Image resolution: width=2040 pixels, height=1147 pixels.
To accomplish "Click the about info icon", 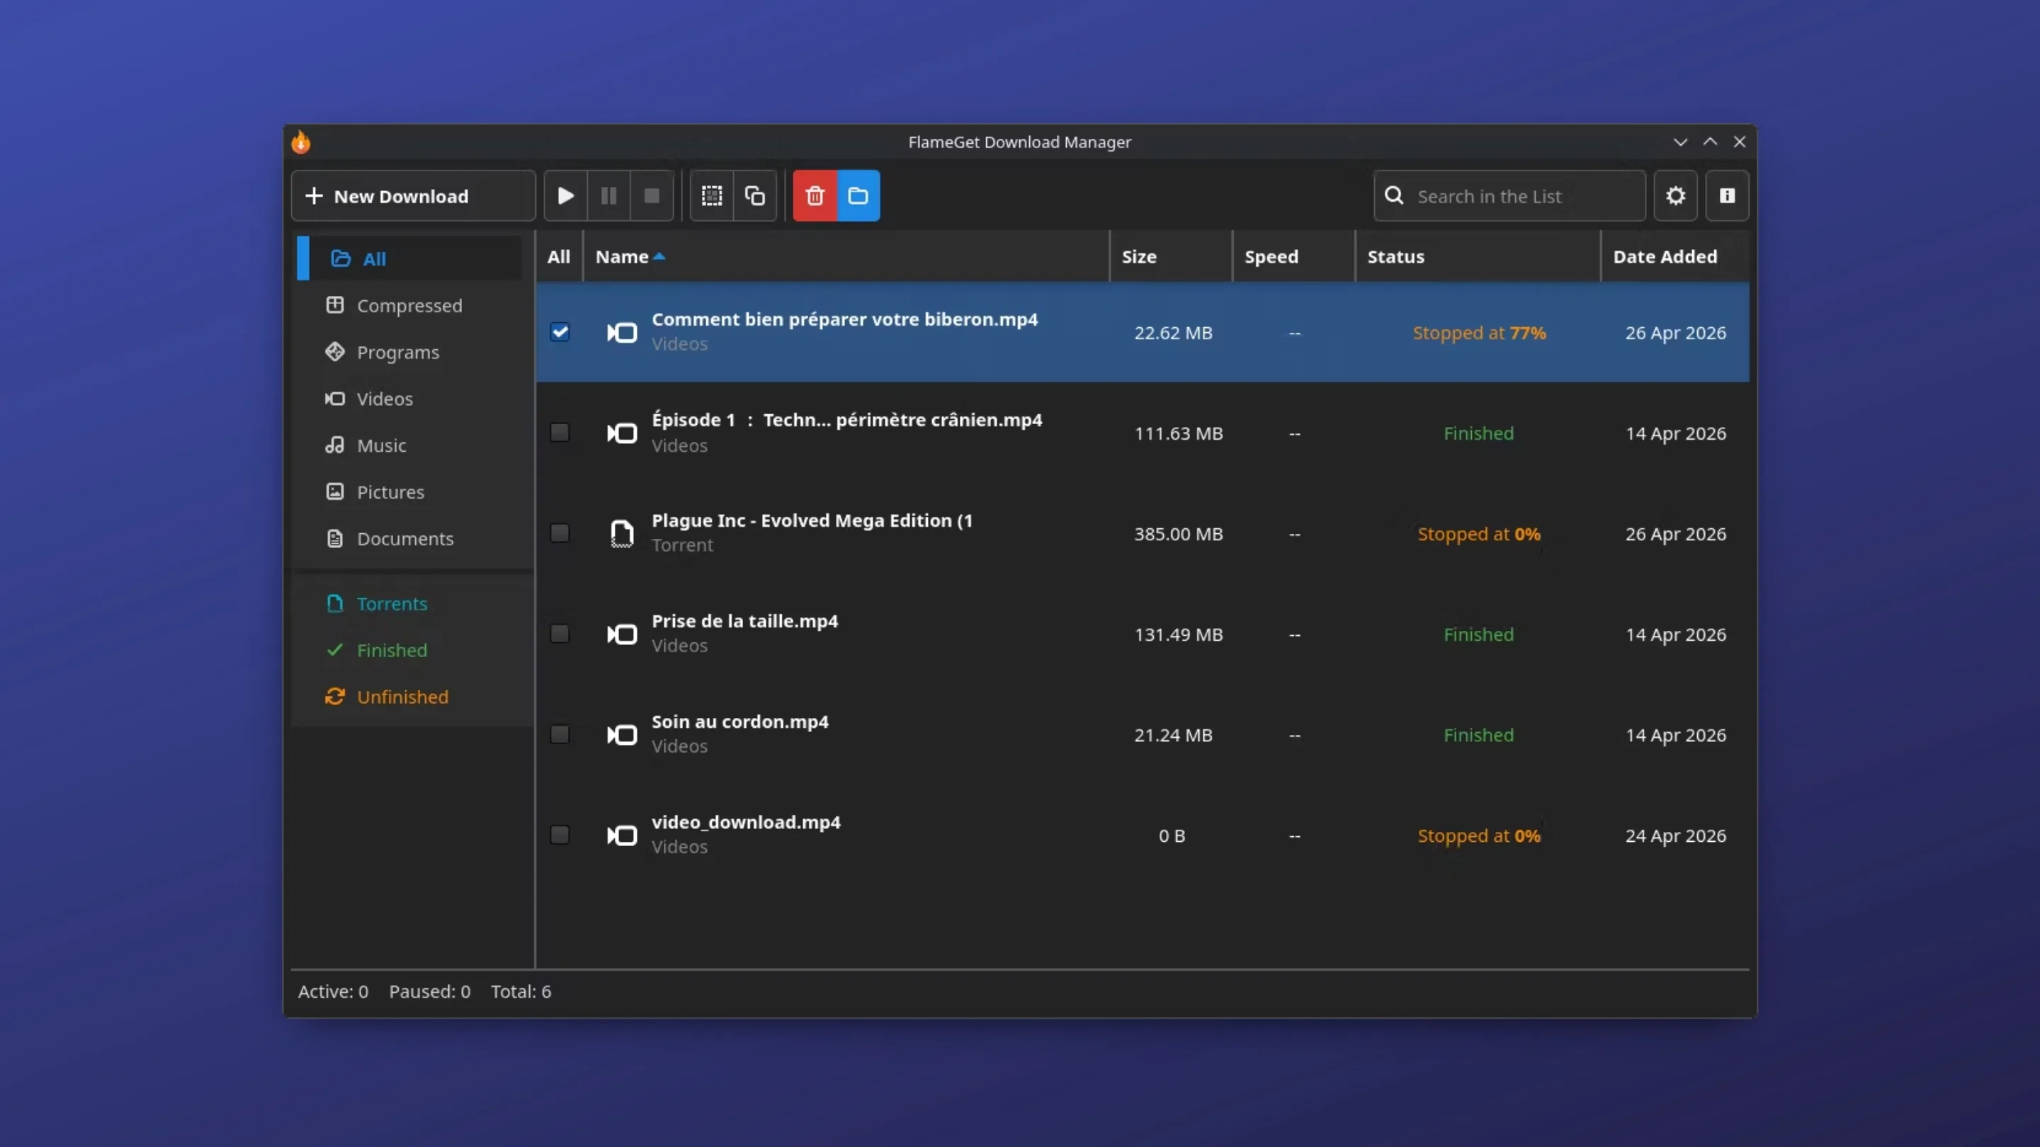I will click(x=1727, y=195).
